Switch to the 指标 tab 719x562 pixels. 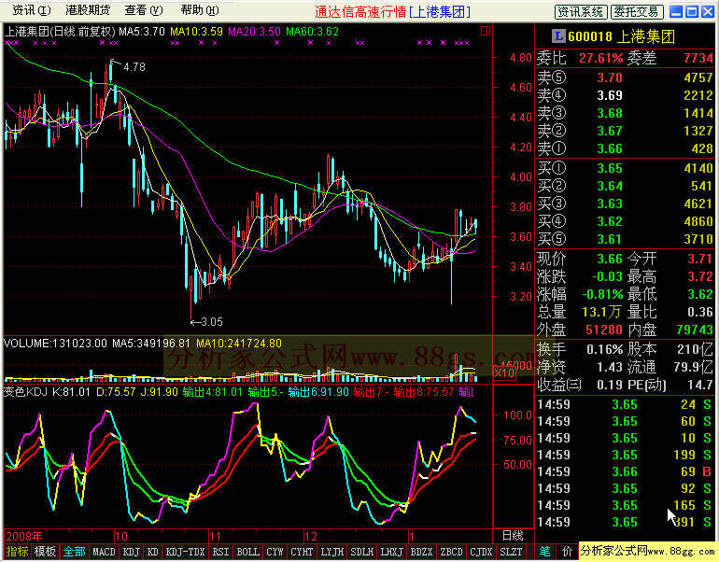(x=17, y=552)
